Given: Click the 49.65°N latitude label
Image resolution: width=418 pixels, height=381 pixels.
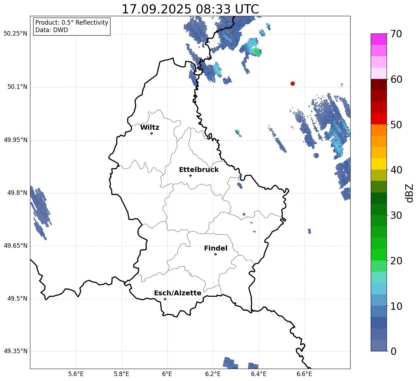Looking at the screenshot, I should (x=16, y=246).
